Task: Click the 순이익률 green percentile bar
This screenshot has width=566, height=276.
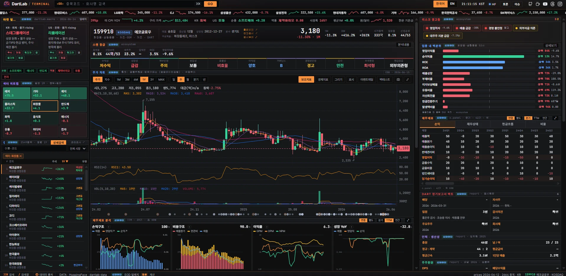Action: [x=483, y=57]
